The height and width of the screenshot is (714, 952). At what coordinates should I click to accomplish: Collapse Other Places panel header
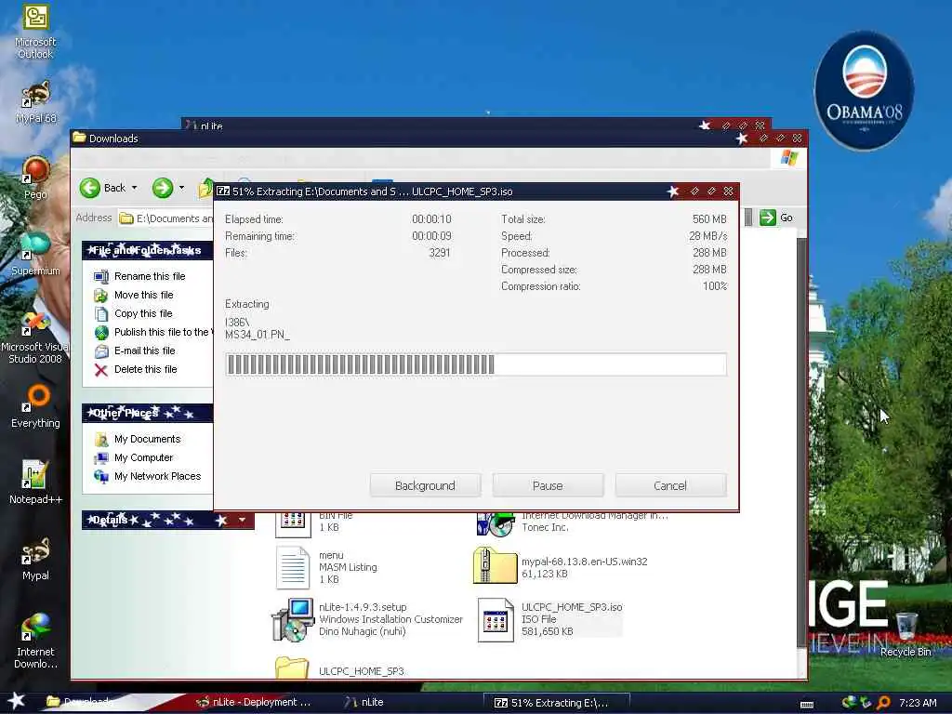pyautogui.click(x=148, y=413)
